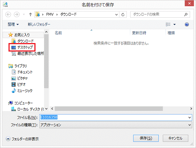Open the help icon
Viewport: 196px width, 148px height.
tap(187, 24)
